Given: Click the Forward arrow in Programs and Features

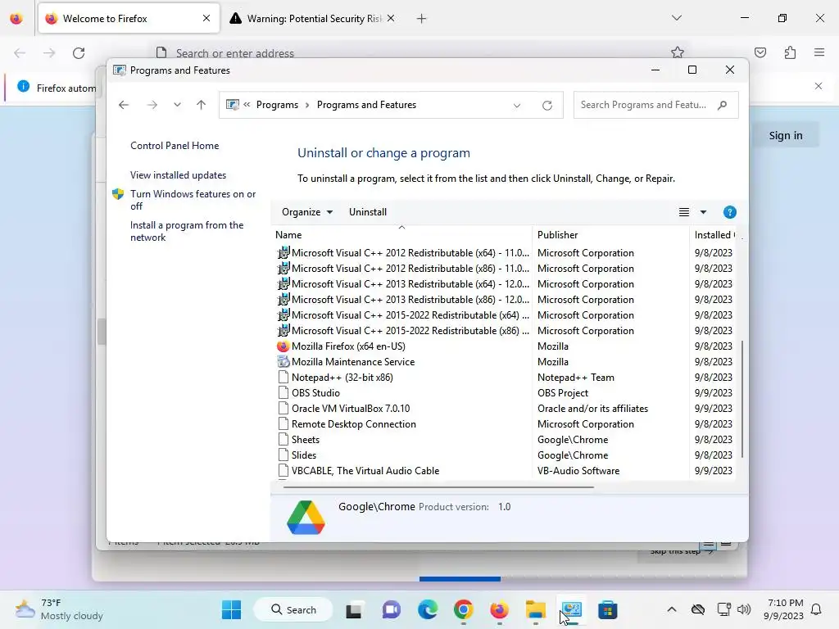Looking at the screenshot, I should coord(152,105).
